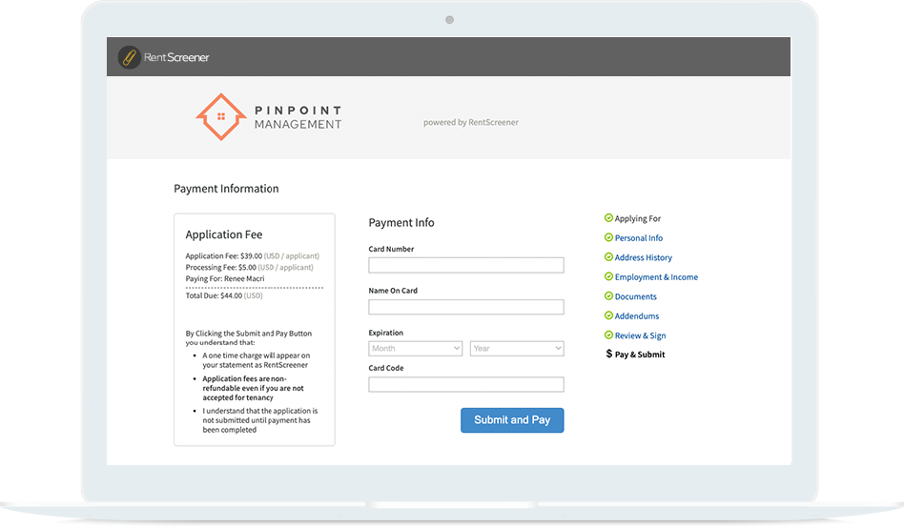
Task: Click the green check beside Applying For
Action: [608, 218]
